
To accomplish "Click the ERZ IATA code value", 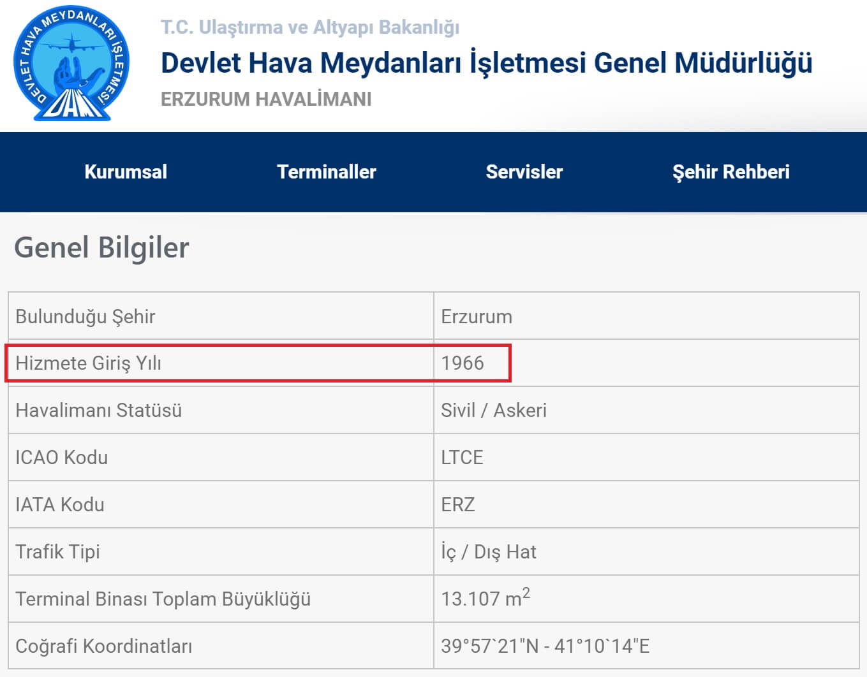I will tap(458, 504).
